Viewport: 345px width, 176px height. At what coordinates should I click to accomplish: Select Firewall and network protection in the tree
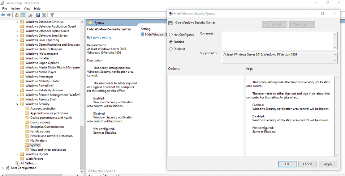click(51, 136)
